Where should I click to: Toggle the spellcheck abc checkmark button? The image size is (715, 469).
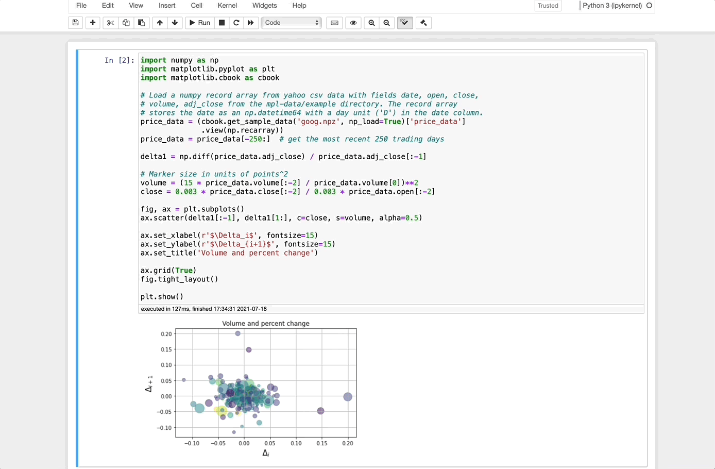tap(405, 23)
